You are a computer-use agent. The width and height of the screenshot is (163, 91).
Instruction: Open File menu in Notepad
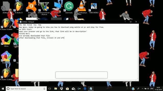pyautogui.click(x=20, y=25)
